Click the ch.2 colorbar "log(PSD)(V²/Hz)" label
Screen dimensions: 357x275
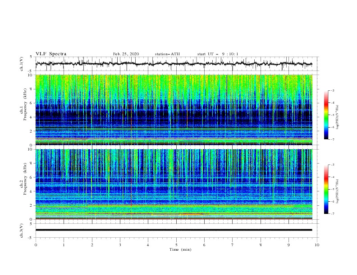pyautogui.click(x=337, y=191)
